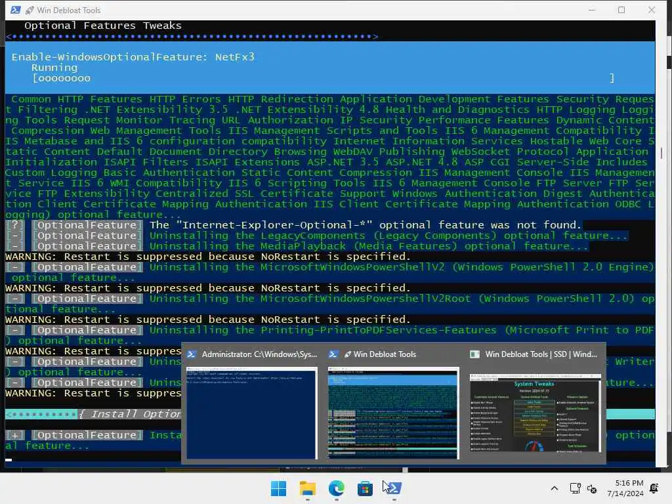Click the NetFx3 progress bar

[324, 79]
